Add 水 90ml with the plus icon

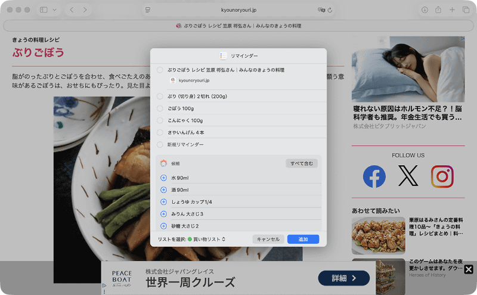pos(163,178)
